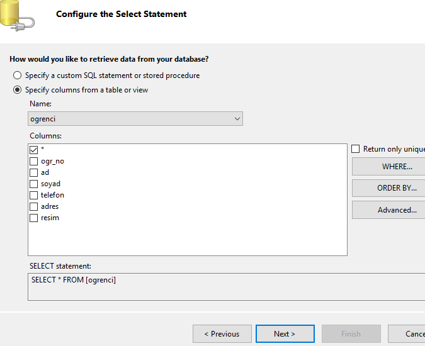Check the adres column checkbox
Screen dimensions: 425x346
pos(33,206)
